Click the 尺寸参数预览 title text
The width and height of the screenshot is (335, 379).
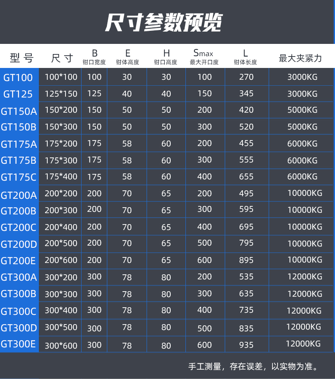(163, 23)
